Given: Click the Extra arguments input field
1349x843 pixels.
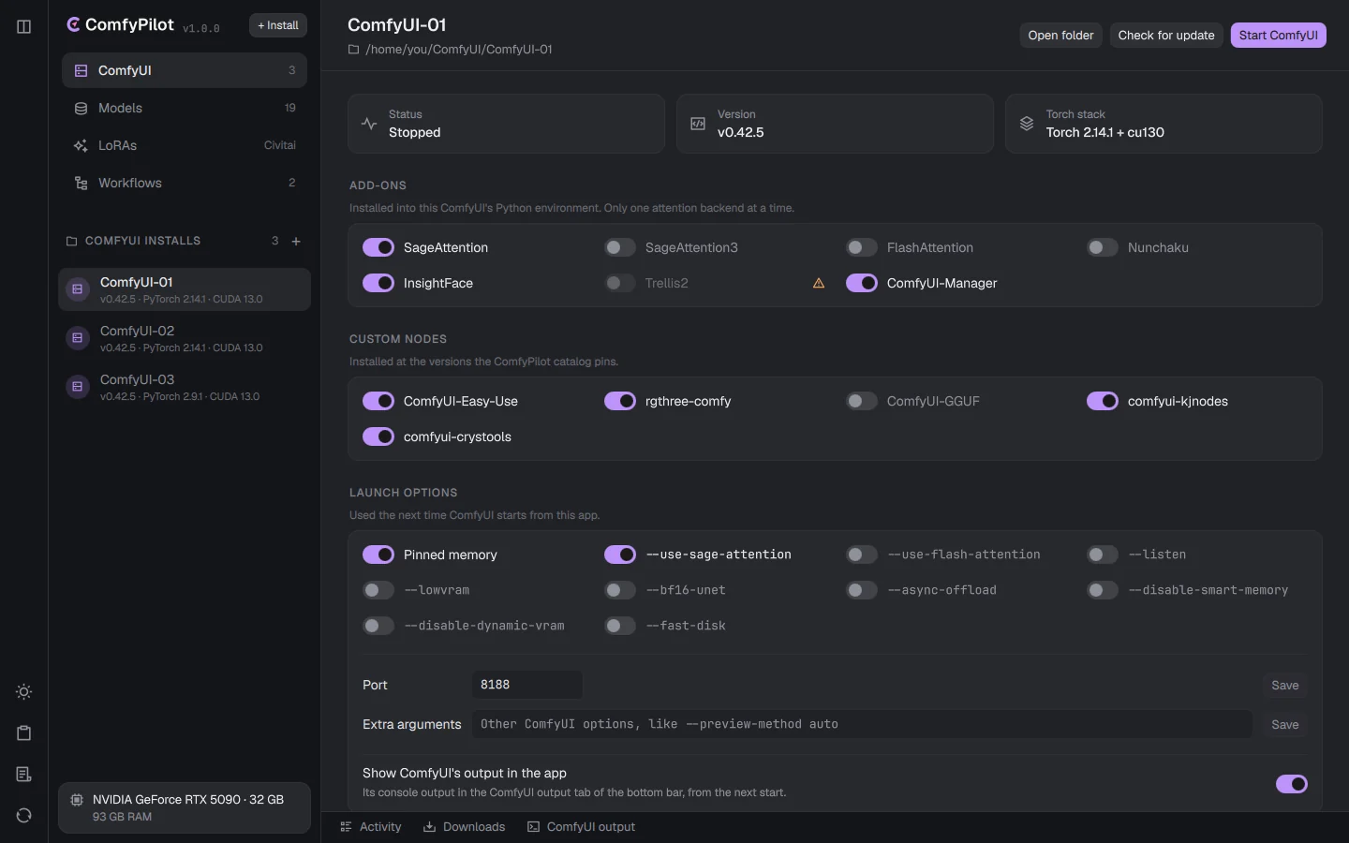Looking at the screenshot, I should pyautogui.click(x=862, y=724).
